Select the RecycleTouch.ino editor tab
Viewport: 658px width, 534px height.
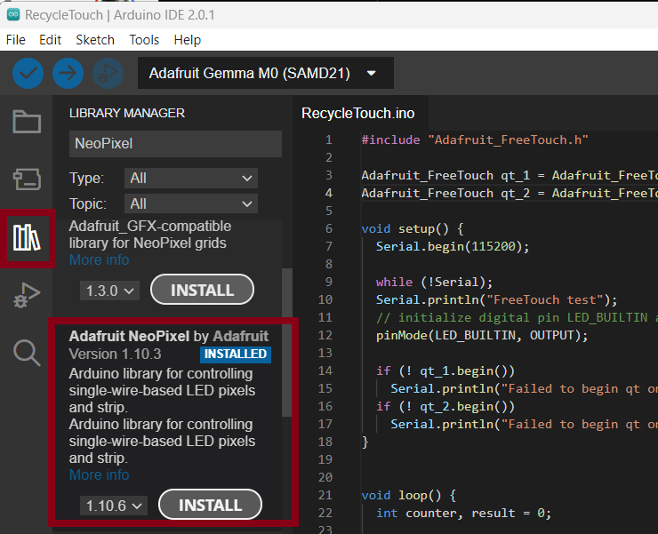point(358,113)
